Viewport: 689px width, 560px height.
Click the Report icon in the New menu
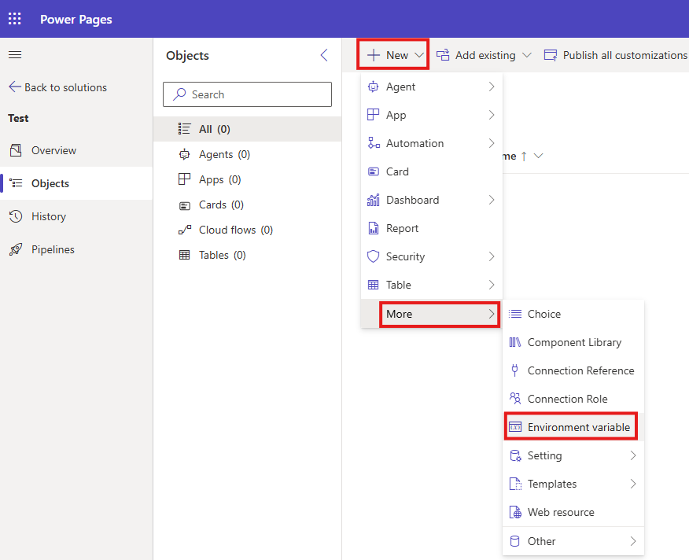coord(373,228)
